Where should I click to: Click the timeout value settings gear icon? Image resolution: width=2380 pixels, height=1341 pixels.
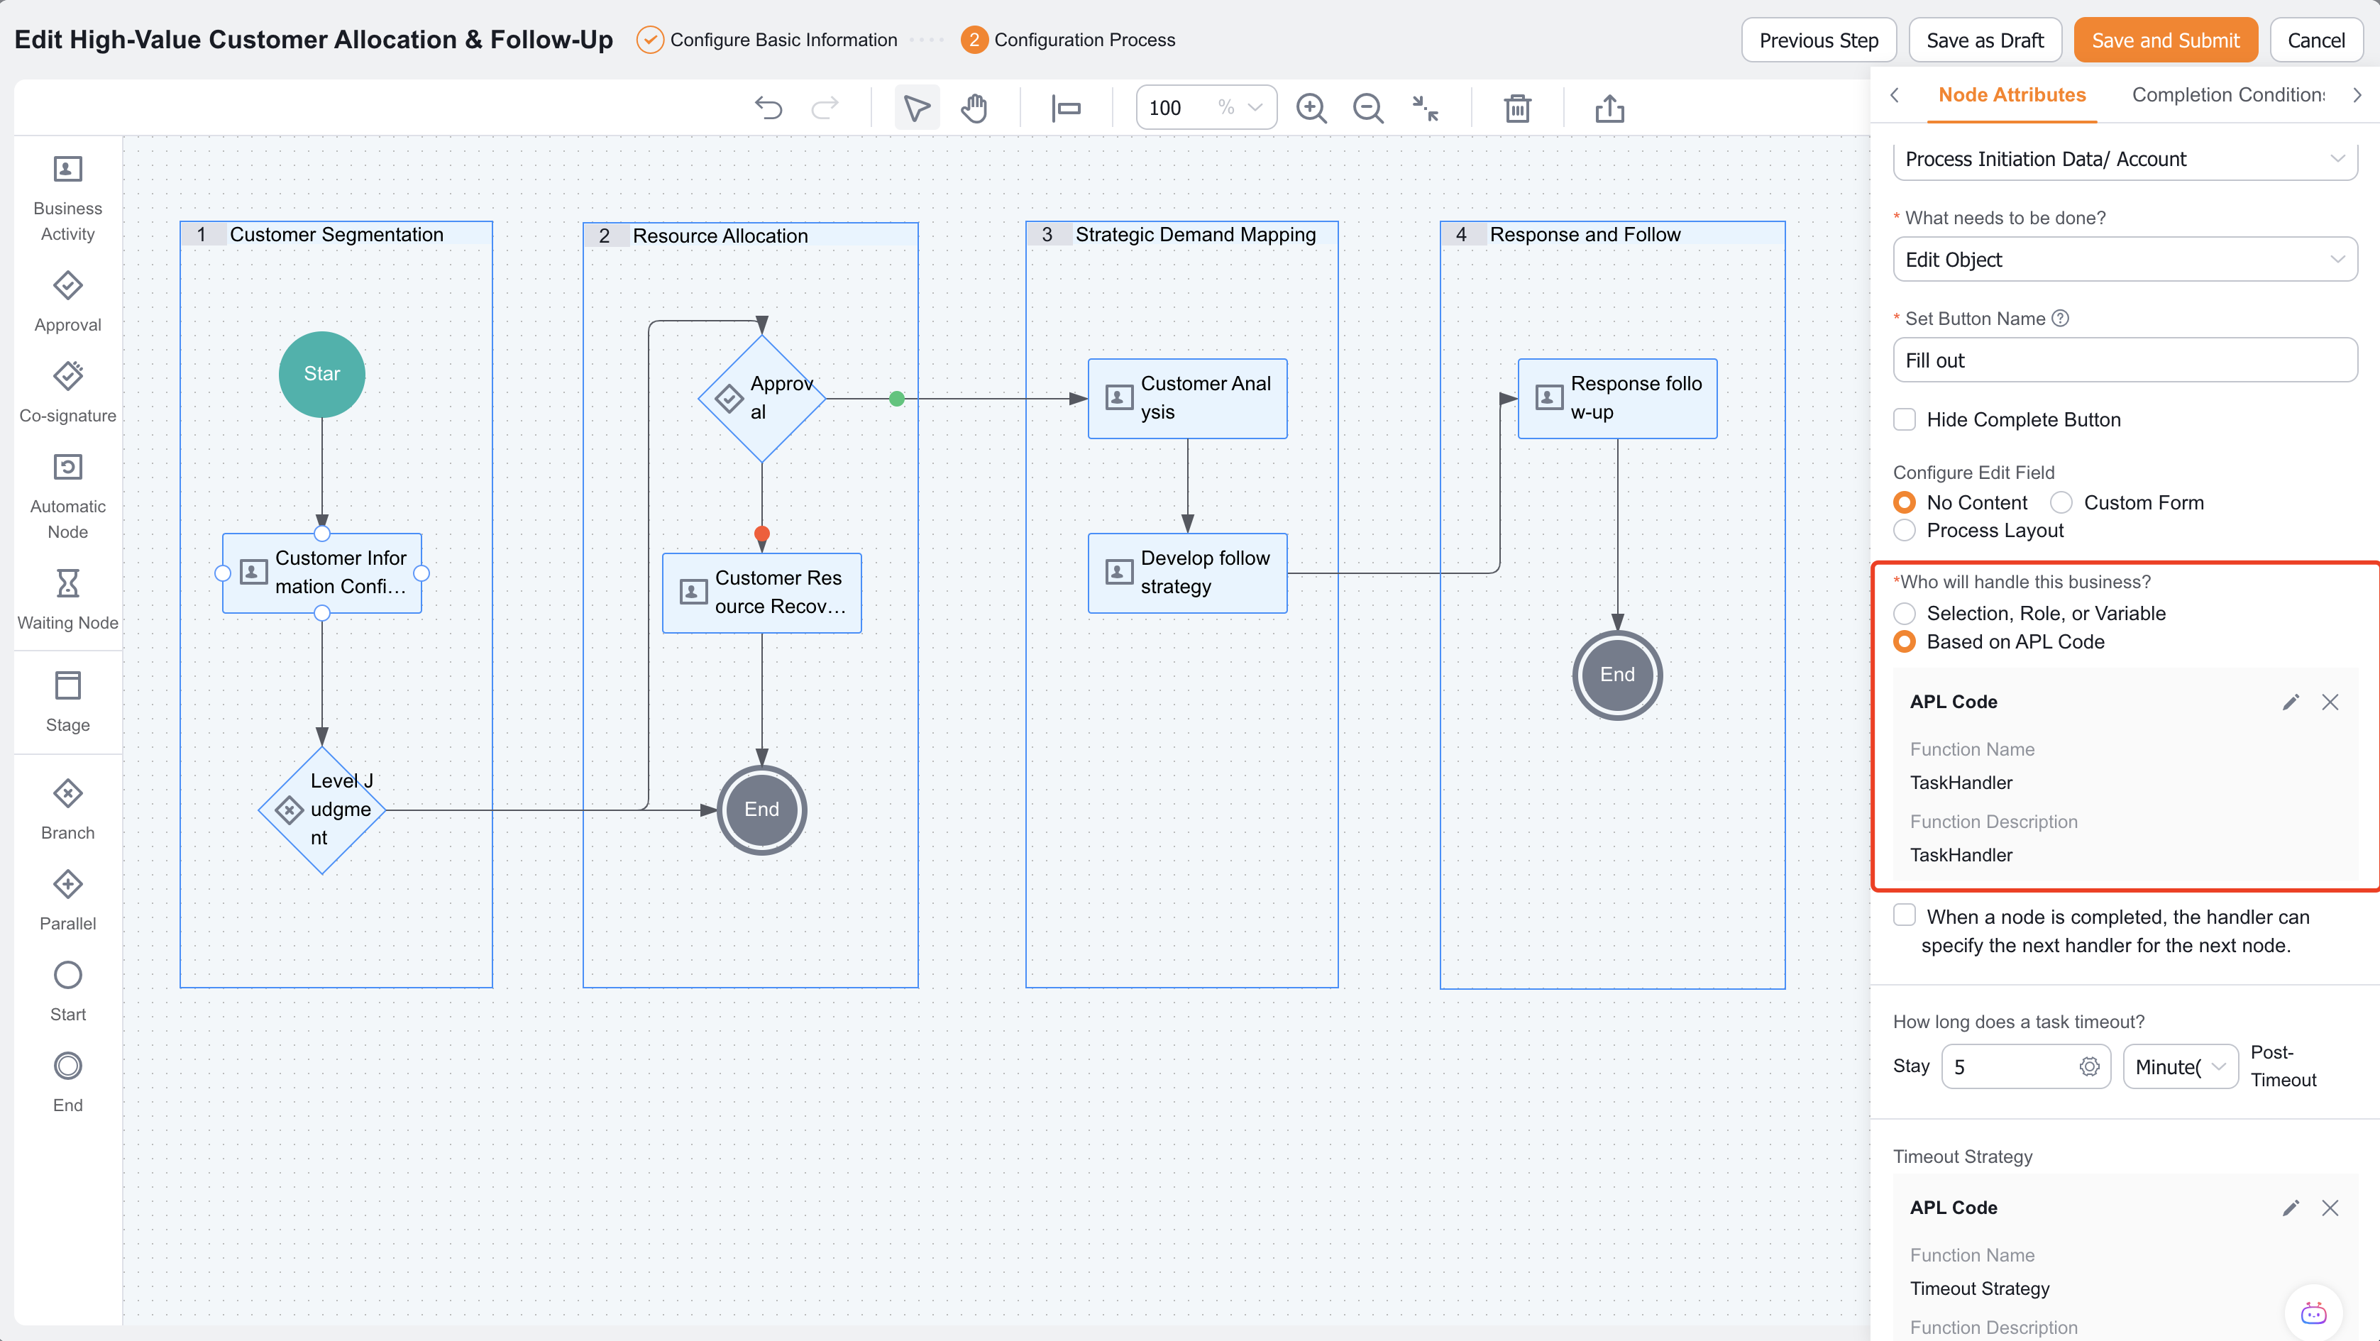click(x=2089, y=1066)
